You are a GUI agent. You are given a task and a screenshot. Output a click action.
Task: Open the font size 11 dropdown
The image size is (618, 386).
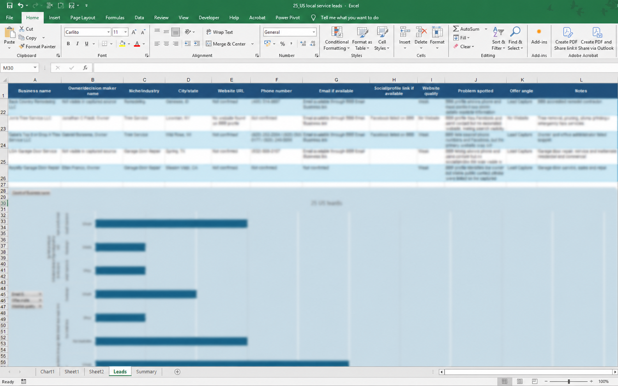coord(125,32)
